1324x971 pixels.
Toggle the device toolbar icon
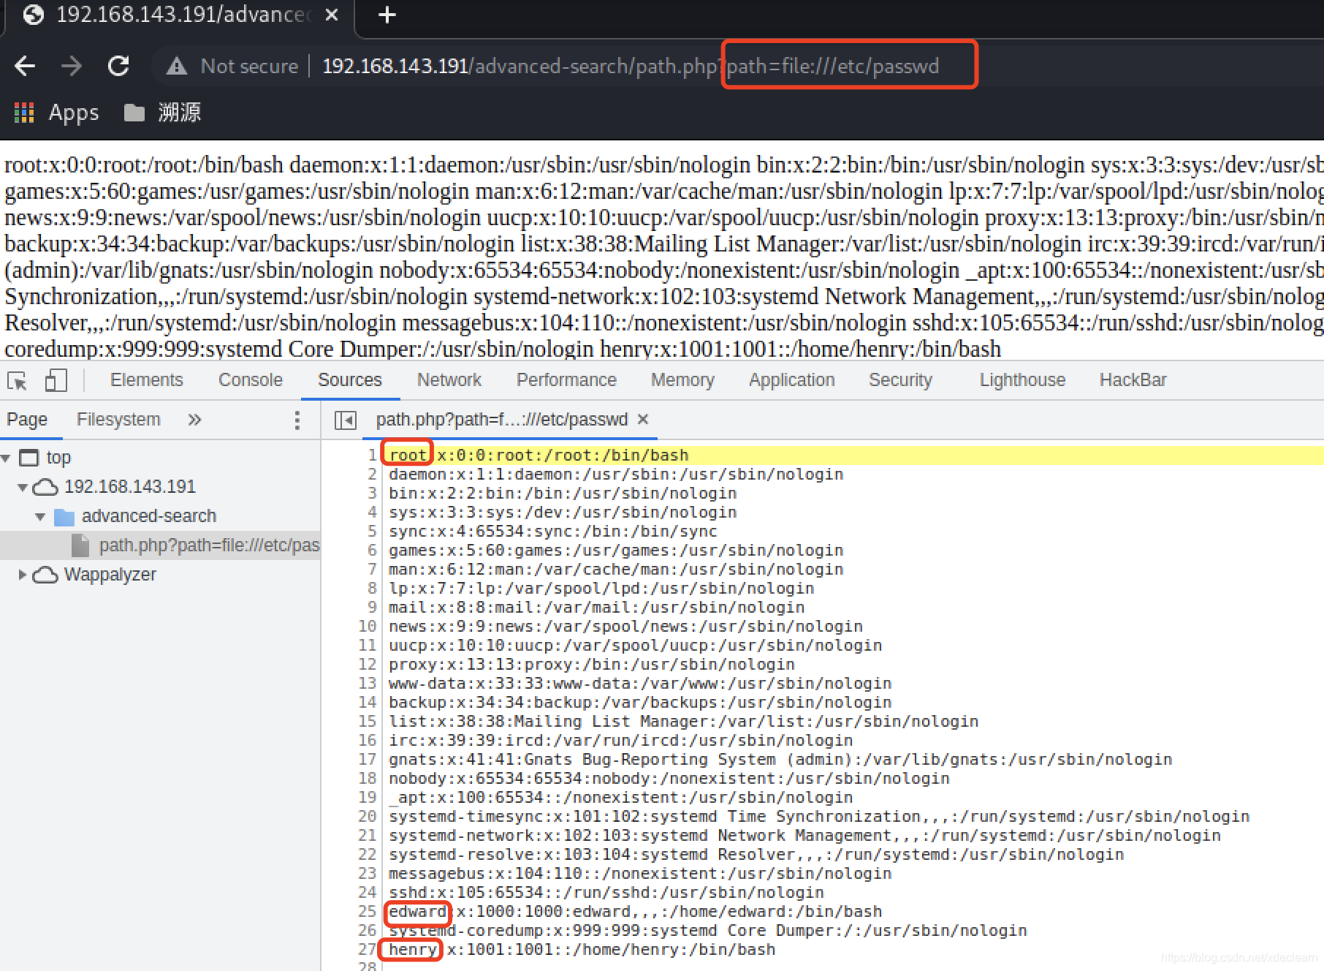(x=56, y=380)
